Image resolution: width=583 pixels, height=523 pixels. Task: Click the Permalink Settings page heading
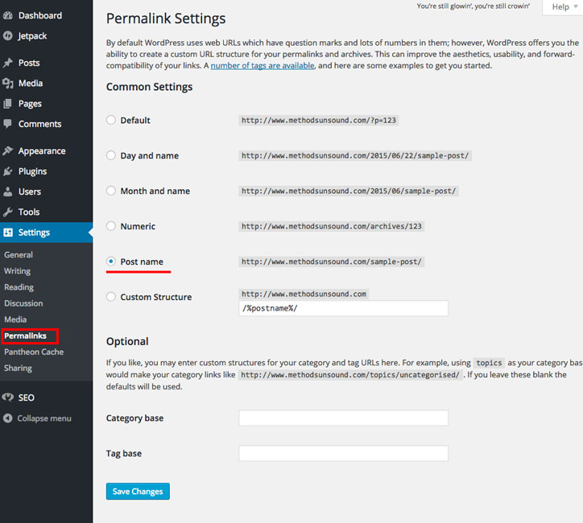(x=166, y=19)
